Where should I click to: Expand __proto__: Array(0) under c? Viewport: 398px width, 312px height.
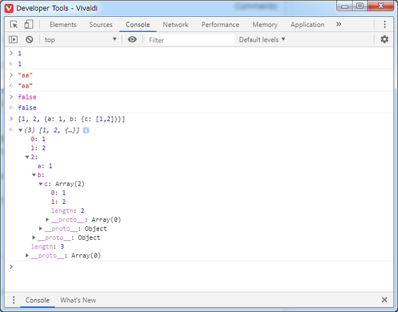[47, 219]
